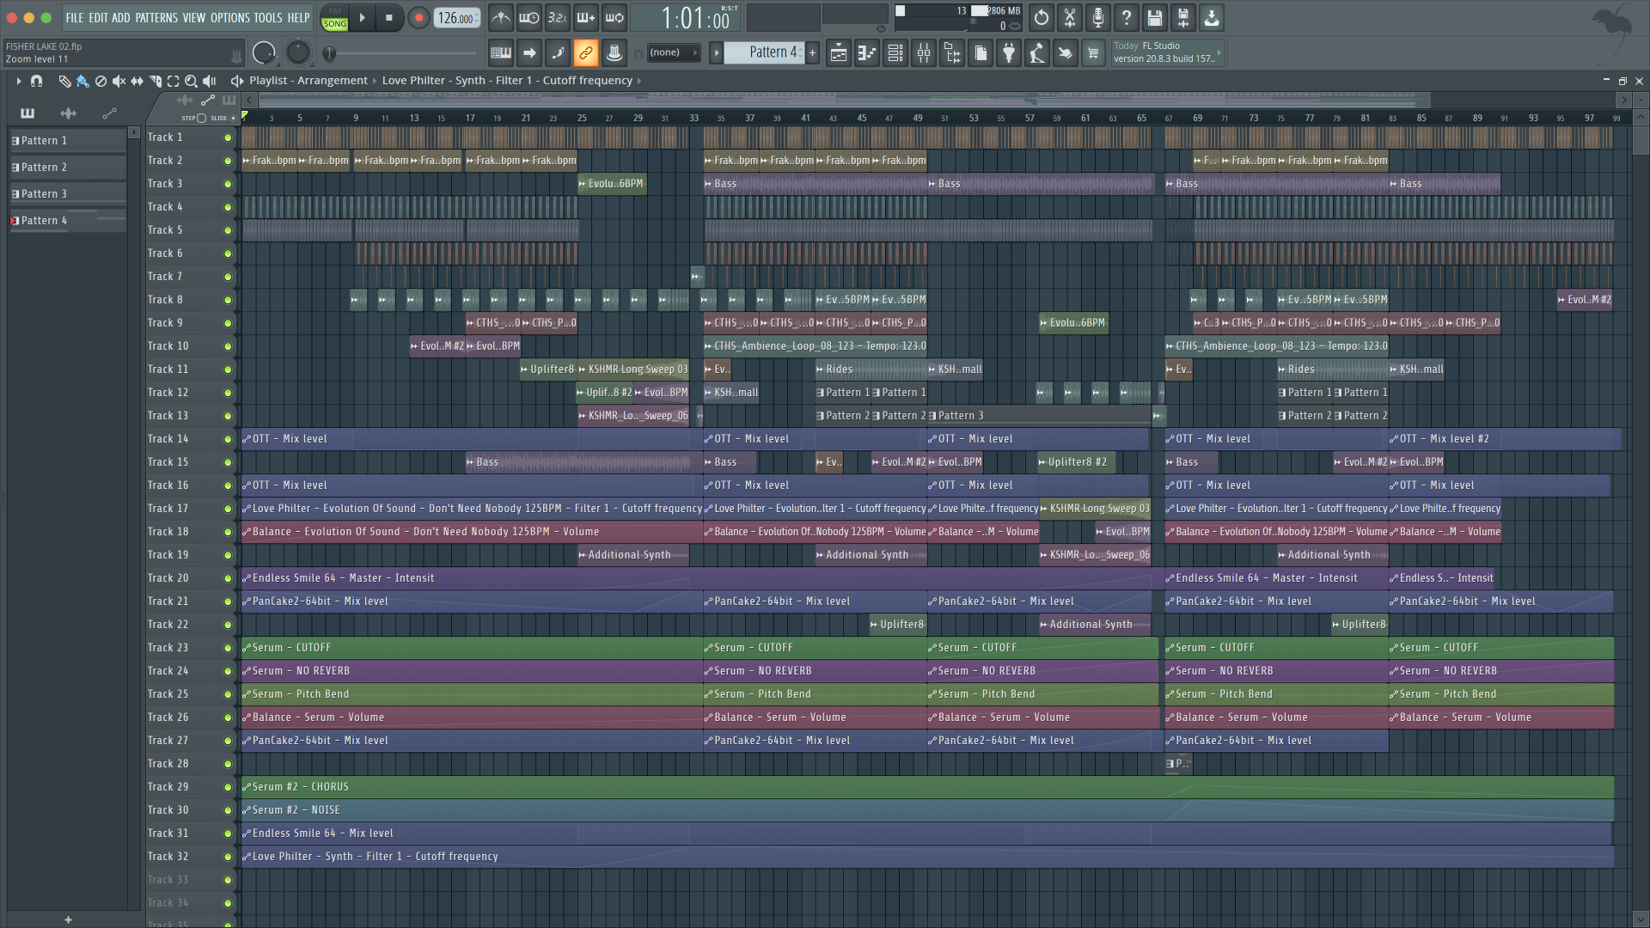1650x928 pixels.
Task: Open the OPTIONS menu
Action: [x=230, y=17]
